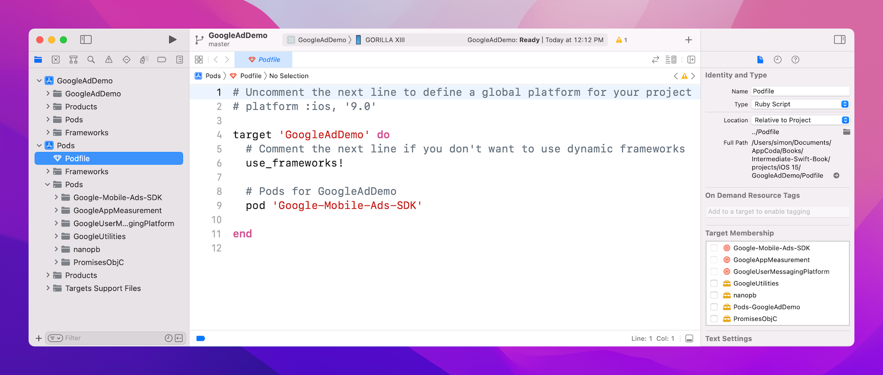The width and height of the screenshot is (883, 375).
Task: Check the Google-Mobile-Ads-SDK target membership
Action: click(x=714, y=248)
